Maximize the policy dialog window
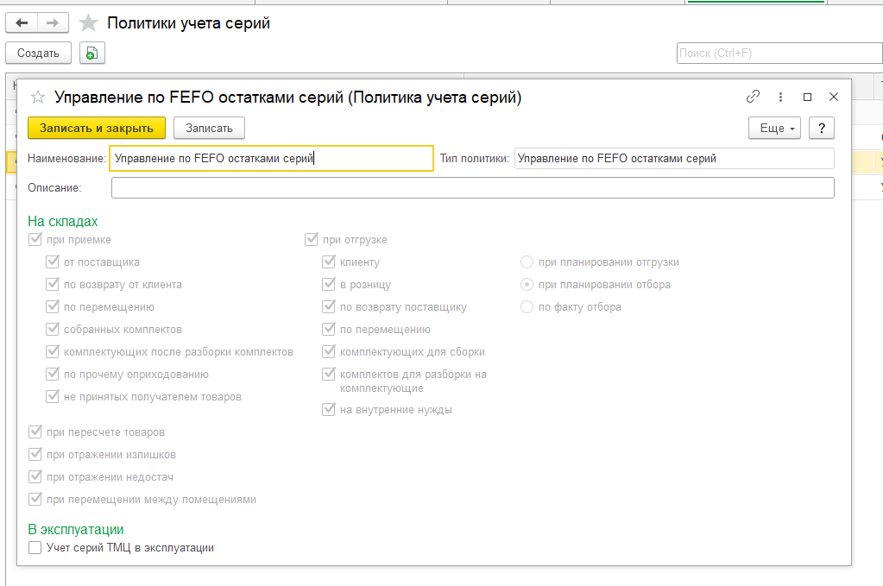The height and width of the screenshot is (586, 883). 808,97
